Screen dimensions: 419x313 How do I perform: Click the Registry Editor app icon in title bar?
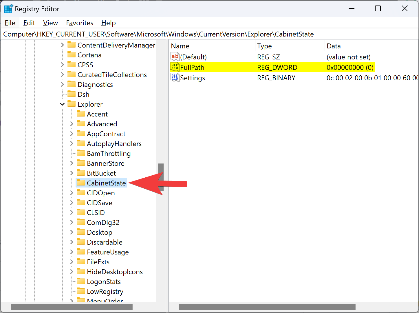8,9
